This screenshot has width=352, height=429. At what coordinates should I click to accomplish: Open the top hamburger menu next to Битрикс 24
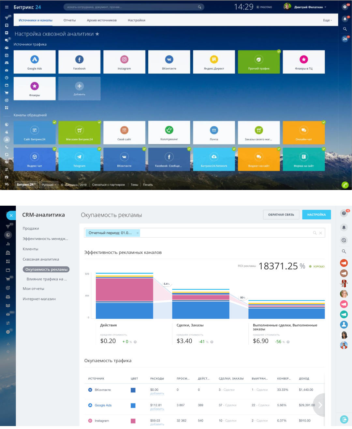coord(7,7)
